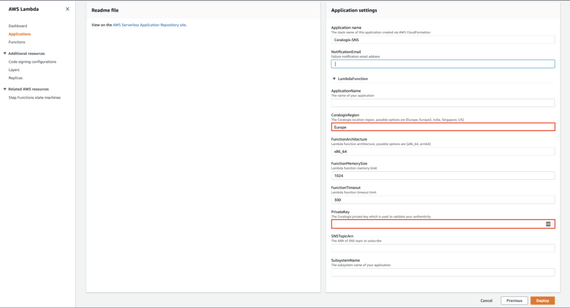Click the password manager icon in PrivateKey field
Viewport: 570px width, 308px height.
[548, 223]
